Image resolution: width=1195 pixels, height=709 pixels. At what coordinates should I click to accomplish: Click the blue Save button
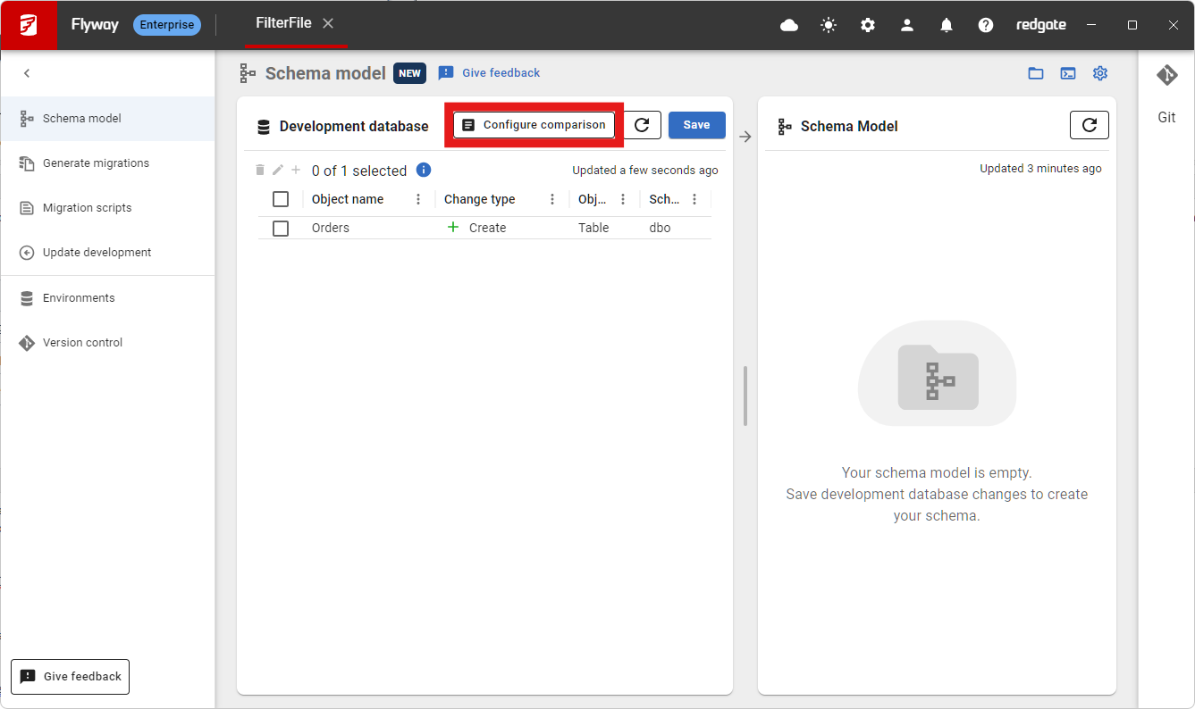[697, 125]
